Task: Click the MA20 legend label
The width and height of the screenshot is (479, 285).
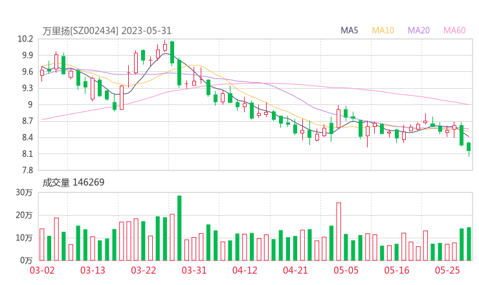Action: point(419,30)
